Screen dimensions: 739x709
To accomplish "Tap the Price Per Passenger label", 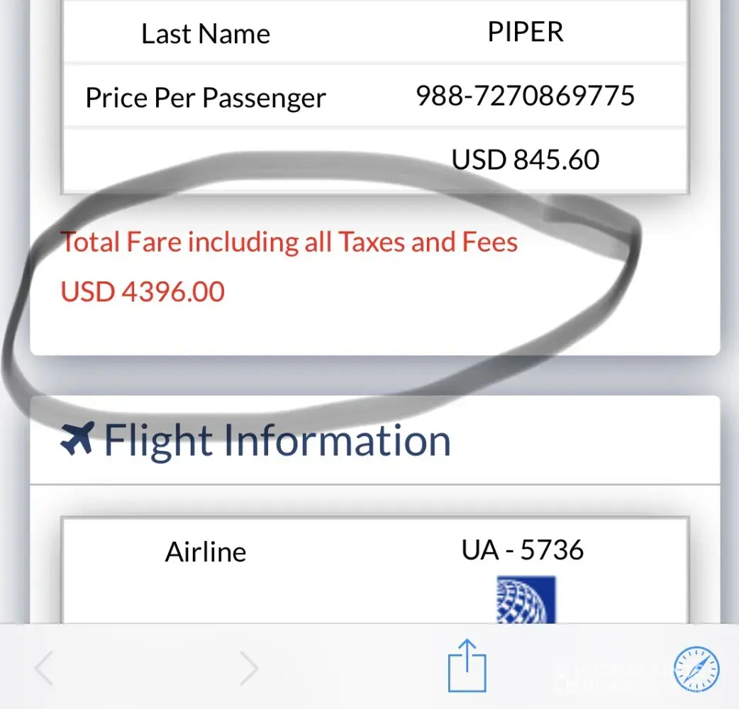I will coord(206,98).
